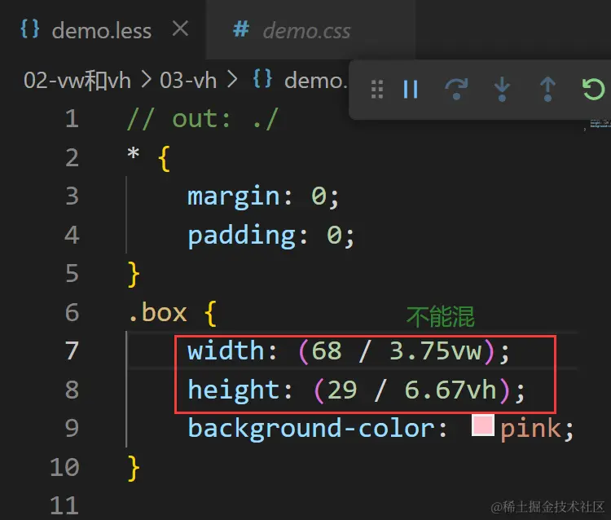
Task: Click the 'height' property name
Action: pos(234,390)
